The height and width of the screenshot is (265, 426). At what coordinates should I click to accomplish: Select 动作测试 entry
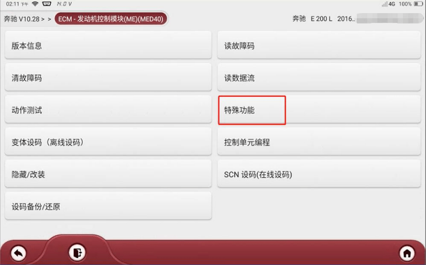[x=108, y=109]
